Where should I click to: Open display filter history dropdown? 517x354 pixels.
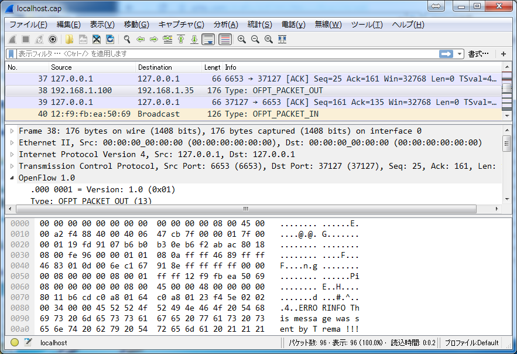pos(459,54)
